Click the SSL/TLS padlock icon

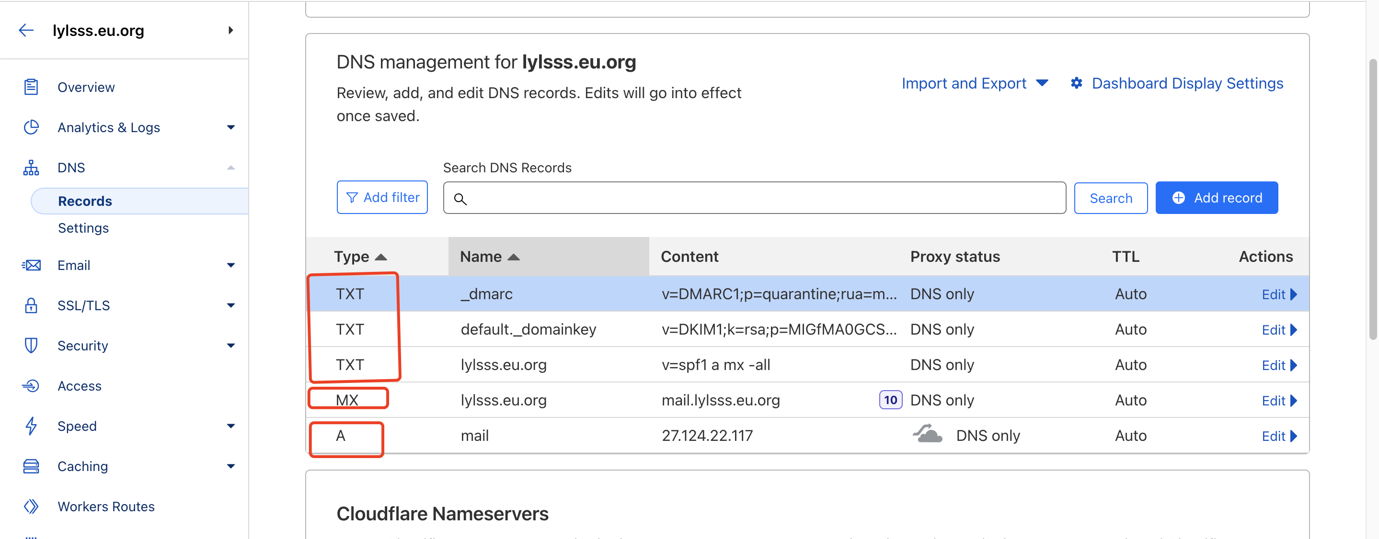[31, 305]
